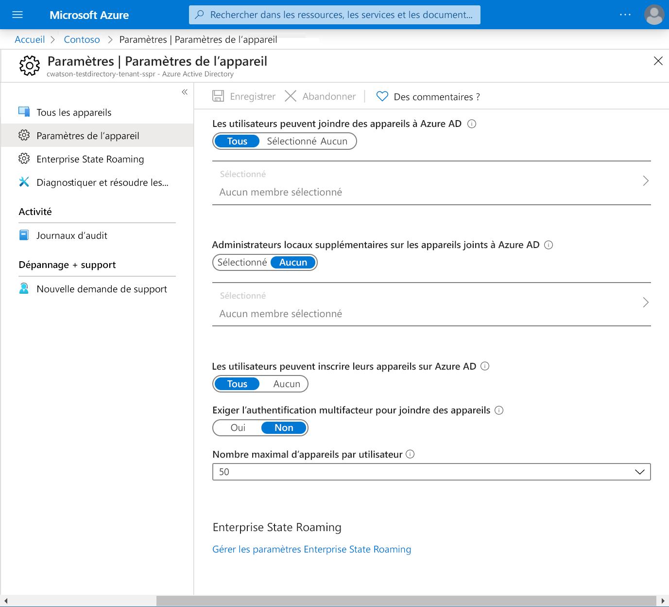Show info for multifactor authentication requirement

(x=499, y=410)
